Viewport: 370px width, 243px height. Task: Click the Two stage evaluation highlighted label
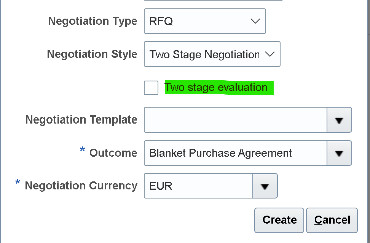click(218, 87)
